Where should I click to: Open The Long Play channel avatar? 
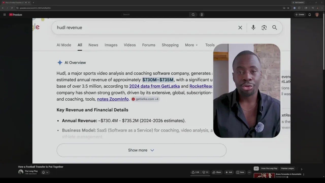(21, 172)
